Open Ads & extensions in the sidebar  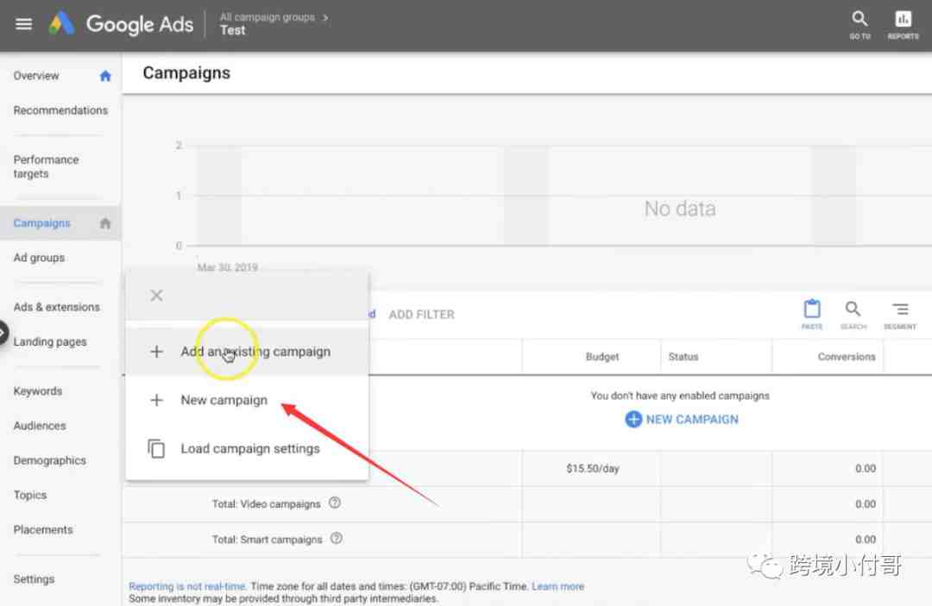[56, 307]
